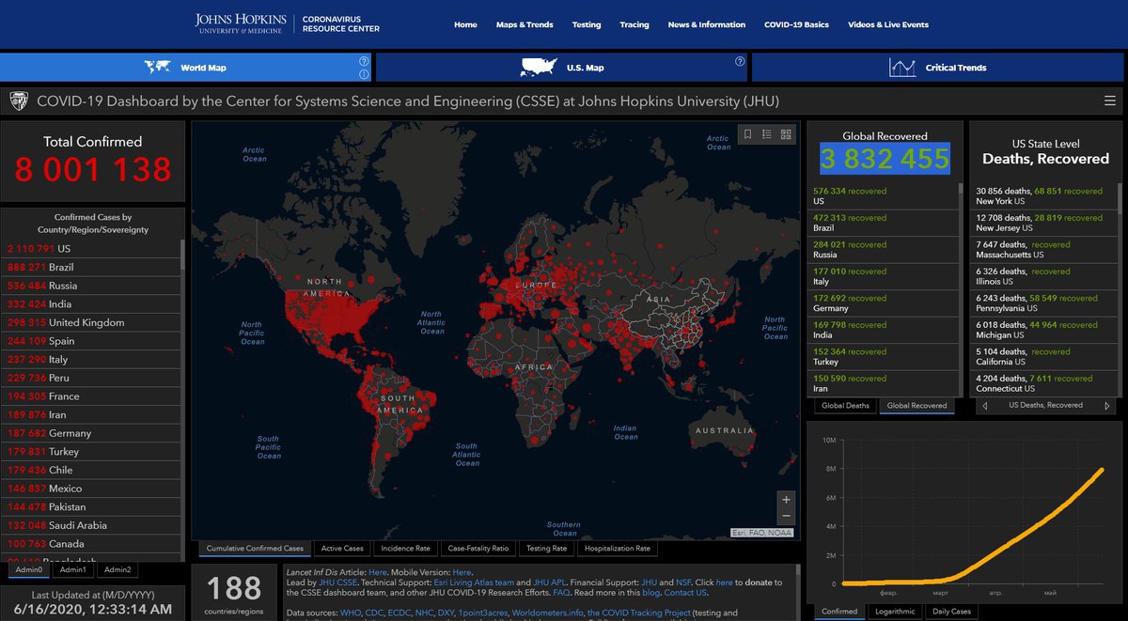Open the map bookmarks tool
Viewport: 1128px width, 621px height.
(x=747, y=134)
